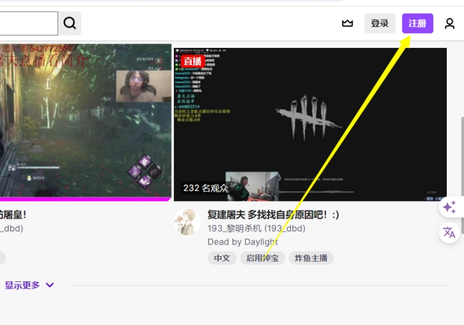Select the 启用掉宝 tag
The image size is (464, 325).
click(x=262, y=258)
